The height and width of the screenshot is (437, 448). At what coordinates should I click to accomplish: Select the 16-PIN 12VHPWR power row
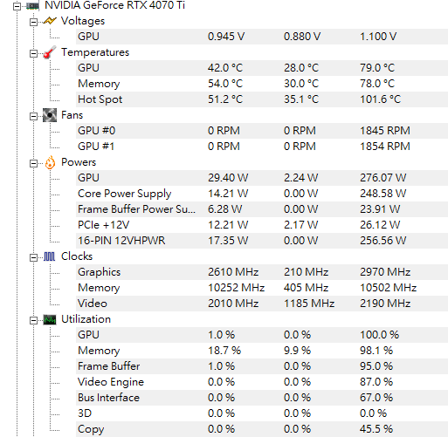point(262,241)
